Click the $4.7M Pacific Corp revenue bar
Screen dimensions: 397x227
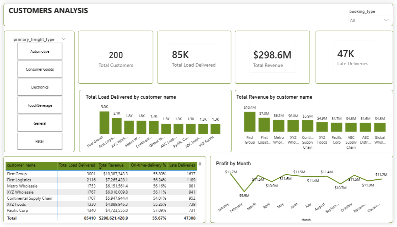tap(336, 127)
